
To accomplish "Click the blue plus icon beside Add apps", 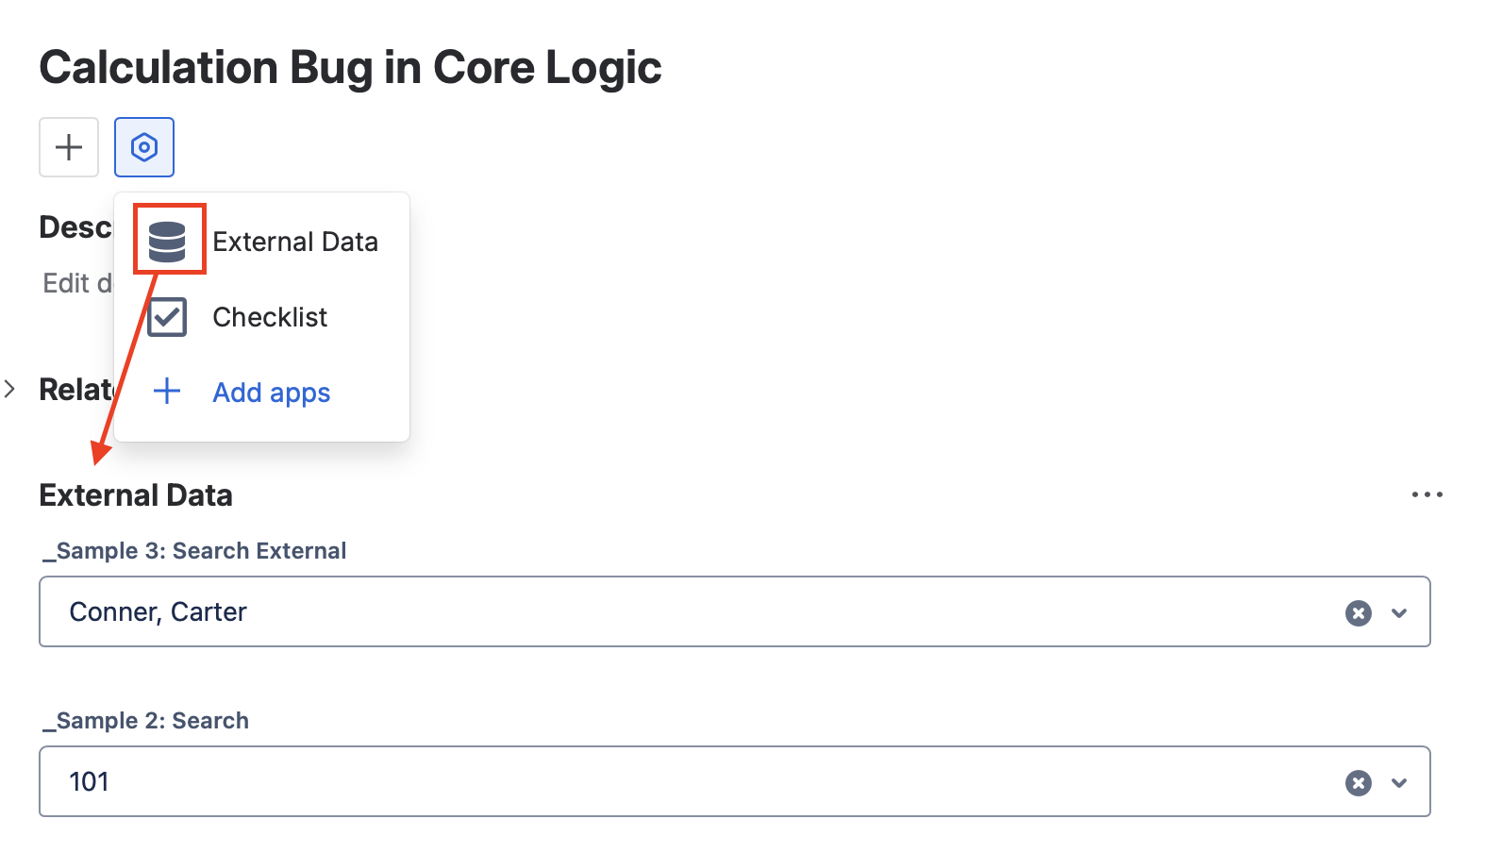I will tap(167, 392).
